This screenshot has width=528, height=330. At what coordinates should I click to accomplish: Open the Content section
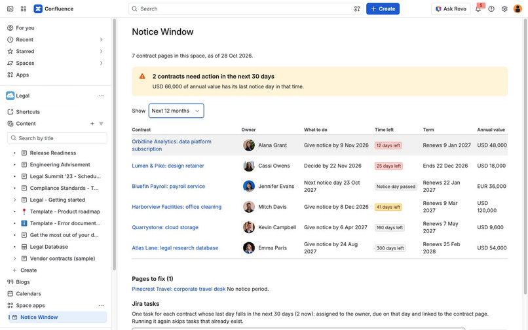pos(26,124)
